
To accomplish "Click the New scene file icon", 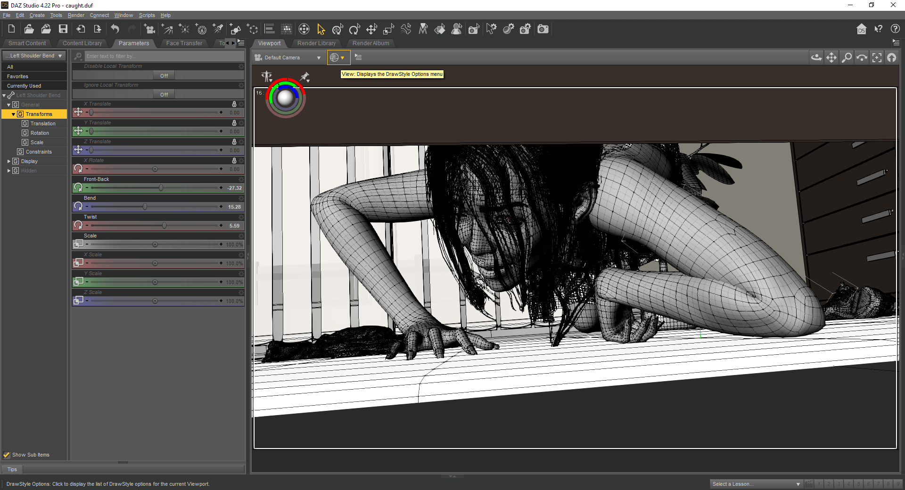I will pyautogui.click(x=11, y=29).
